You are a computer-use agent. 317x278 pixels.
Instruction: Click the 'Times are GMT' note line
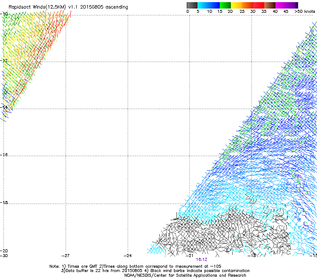coord(135,266)
